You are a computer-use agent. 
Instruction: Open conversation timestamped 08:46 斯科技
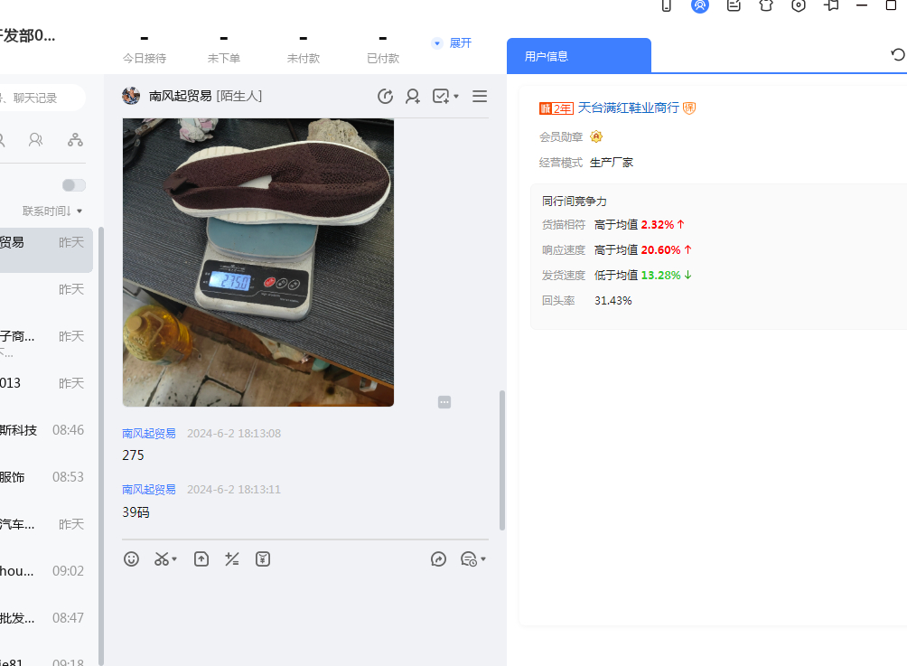[46, 430]
